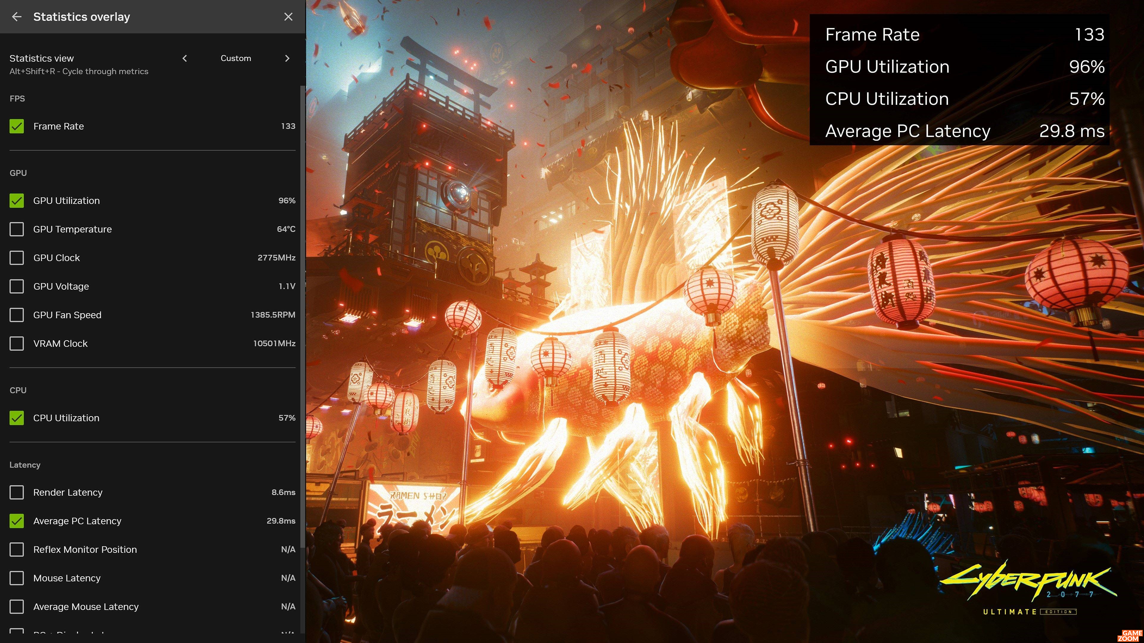Uncheck the Average PC Latency checkbox
This screenshot has width=1144, height=643.
pyautogui.click(x=17, y=521)
